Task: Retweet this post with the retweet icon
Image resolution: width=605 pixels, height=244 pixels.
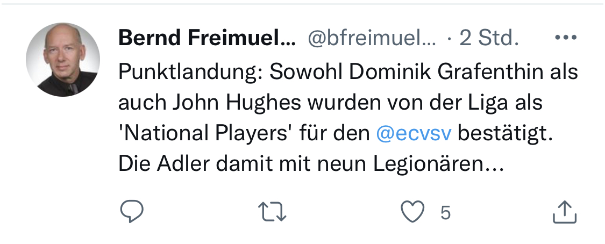Action: coord(273,212)
